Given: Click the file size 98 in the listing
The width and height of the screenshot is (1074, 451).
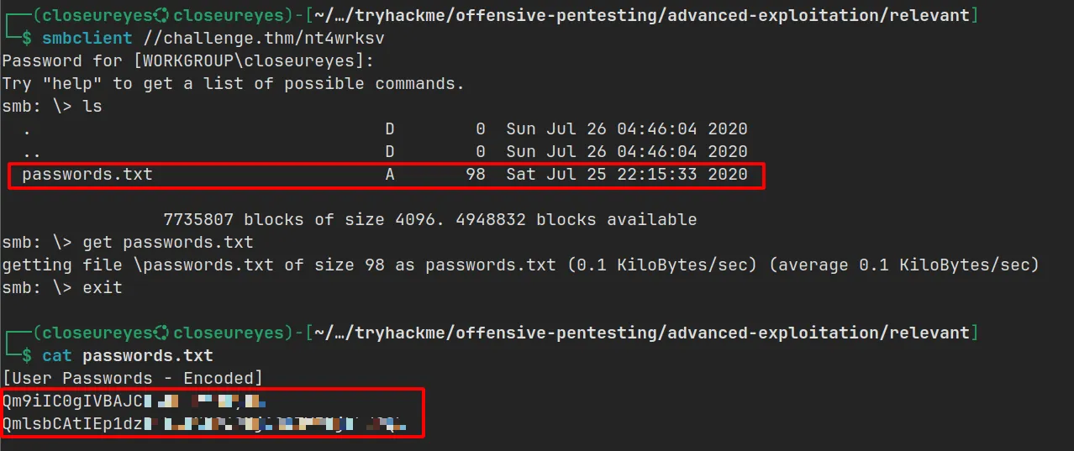Looking at the screenshot, I should (476, 175).
